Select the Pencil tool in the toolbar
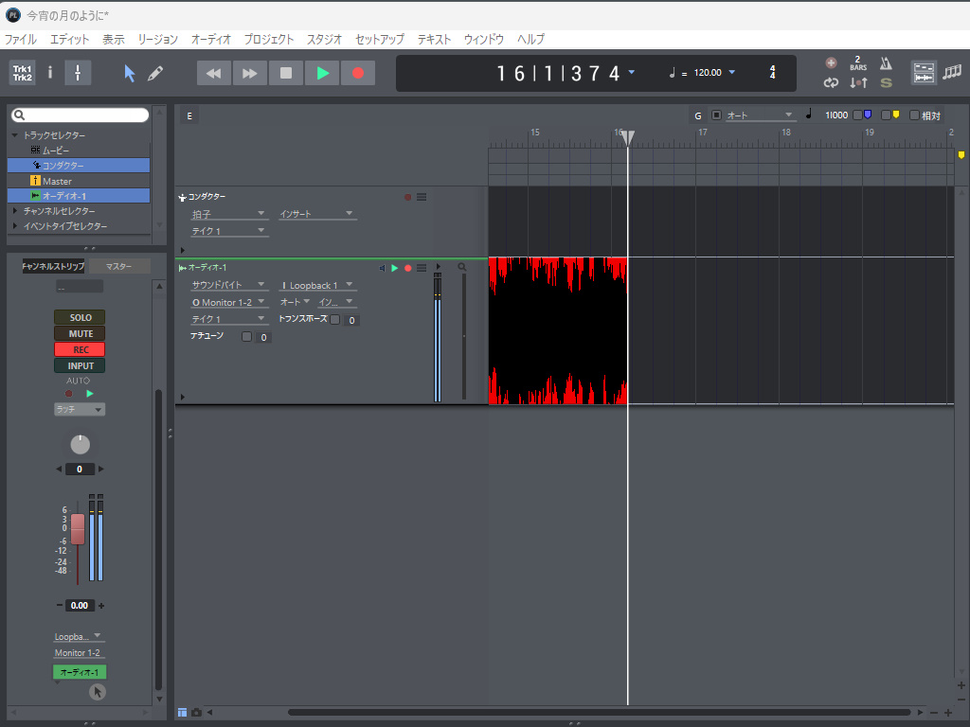 155,73
